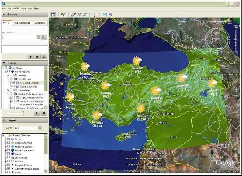Click the Add Placemark toolbar icon
Viewport: 242px width, 176px height.
coord(63,14)
